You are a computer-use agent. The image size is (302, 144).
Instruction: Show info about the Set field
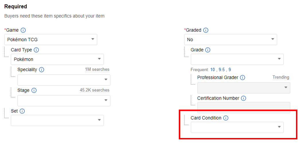click(22, 111)
